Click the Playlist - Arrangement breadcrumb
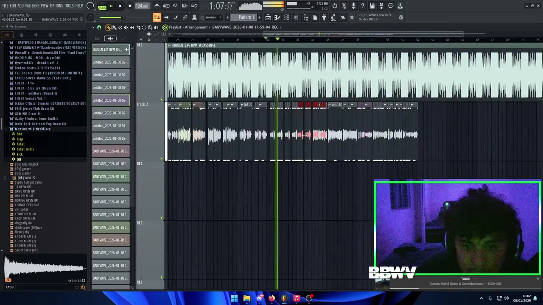543x305 pixels. coord(188,27)
